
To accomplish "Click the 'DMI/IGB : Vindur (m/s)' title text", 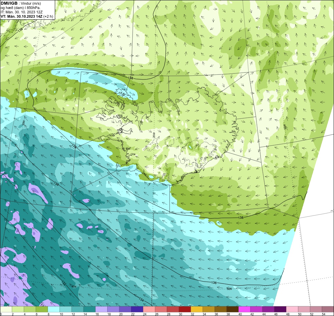I will coord(21,3).
